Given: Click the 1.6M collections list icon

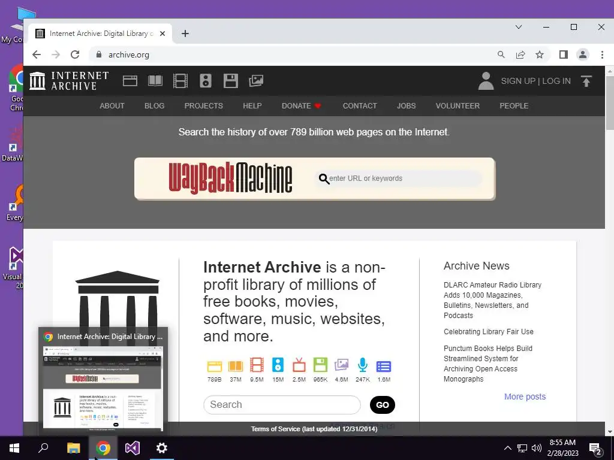Looking at the screenshot, I should pyautogui.click(x=384, y=367).
